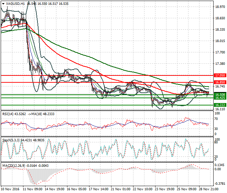Click the 18.335 price scale value

click(x=220, y=30)
